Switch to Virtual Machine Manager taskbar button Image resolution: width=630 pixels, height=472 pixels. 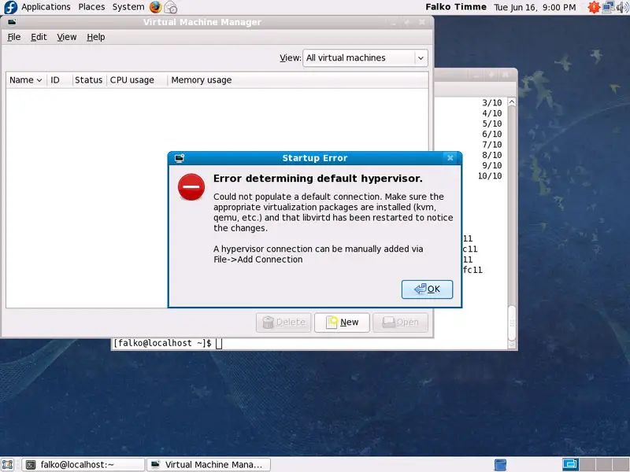[209, 464]
